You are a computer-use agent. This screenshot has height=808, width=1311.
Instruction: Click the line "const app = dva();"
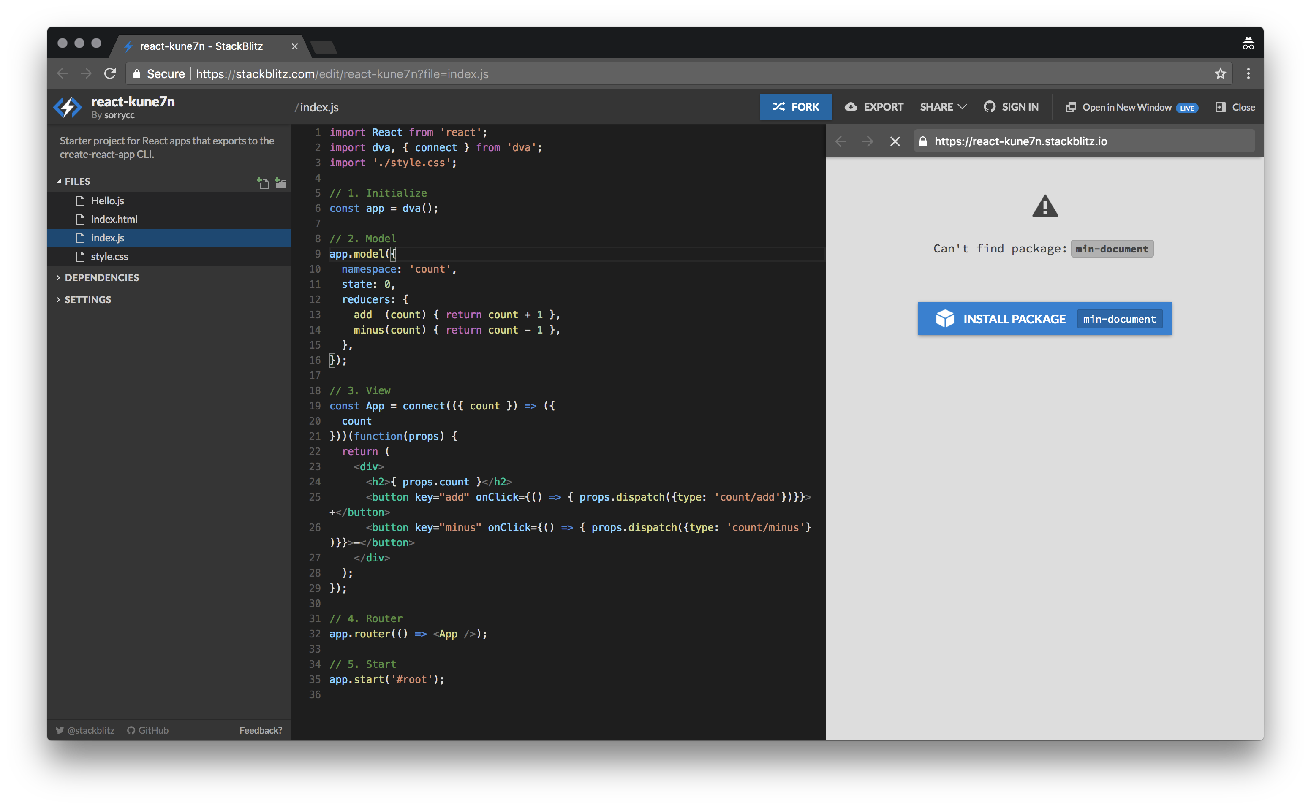point(384,209)
